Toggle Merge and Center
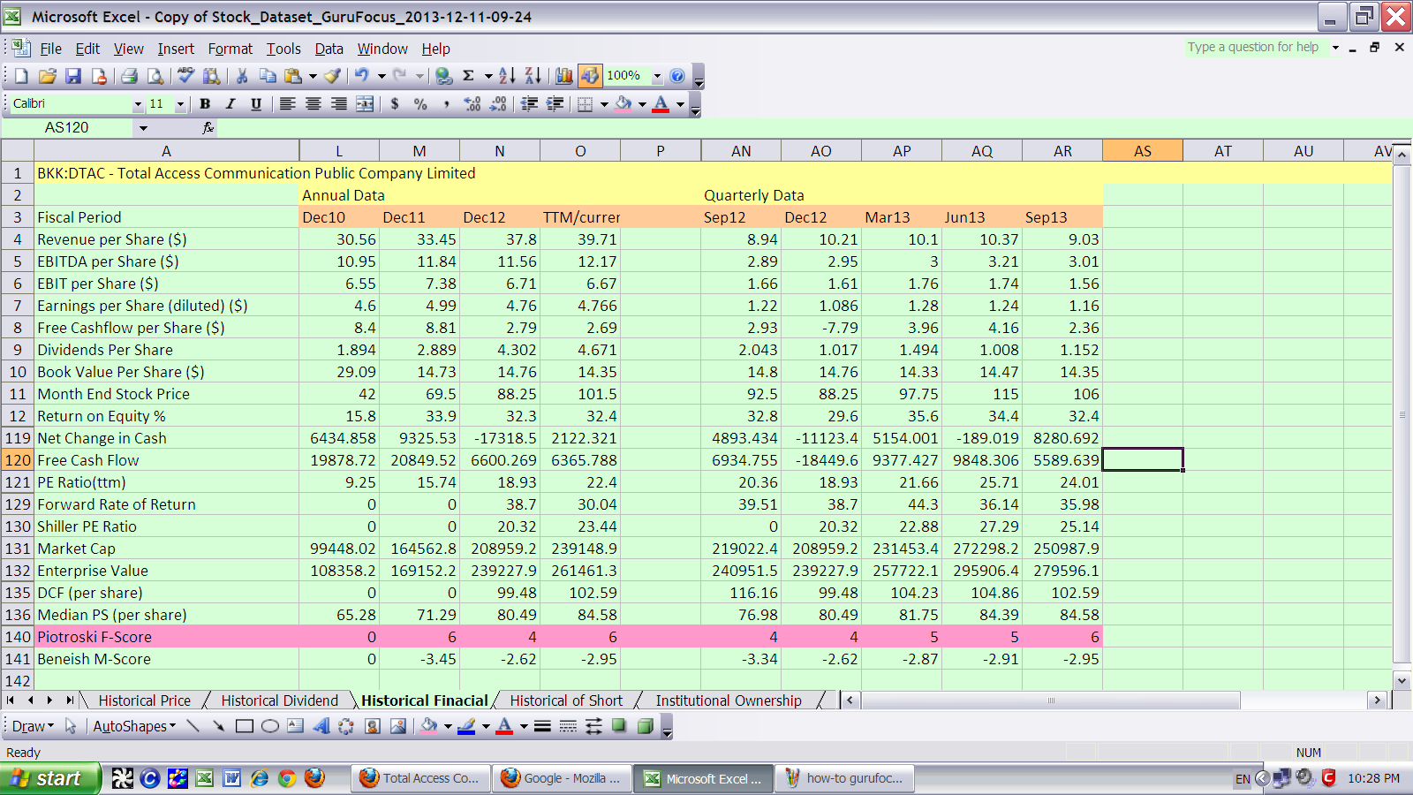Viewport: 1413px width, 795px height. (x=365, y=104)
